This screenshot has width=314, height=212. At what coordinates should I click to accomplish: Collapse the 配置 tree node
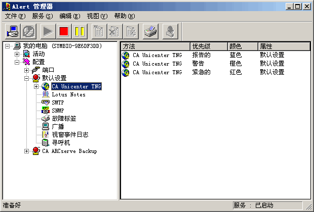tap(17, 62)
